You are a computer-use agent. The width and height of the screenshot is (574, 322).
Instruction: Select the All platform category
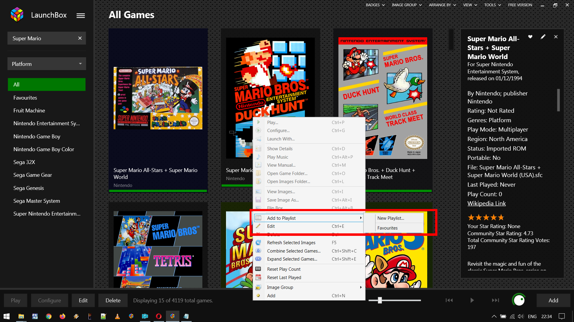(x=47, y=84)
